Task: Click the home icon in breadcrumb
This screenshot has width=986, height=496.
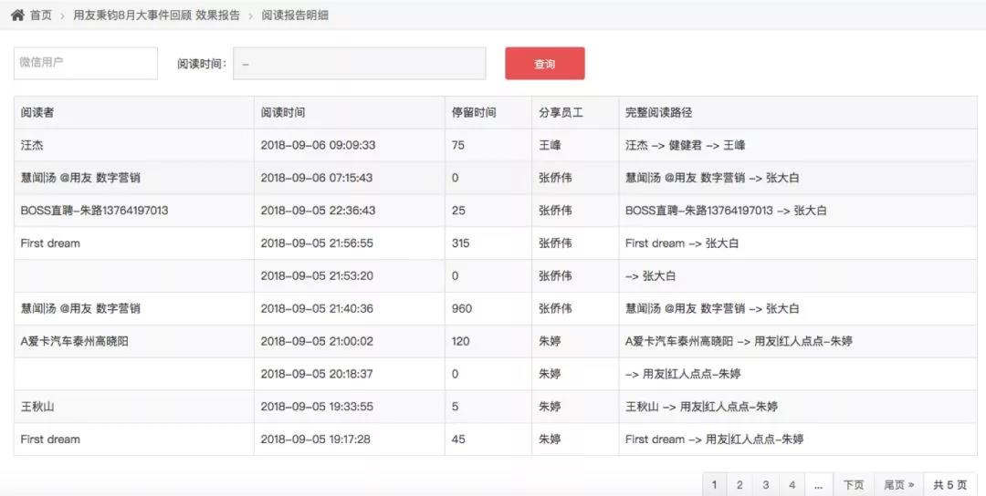Action: pos(17,15)
